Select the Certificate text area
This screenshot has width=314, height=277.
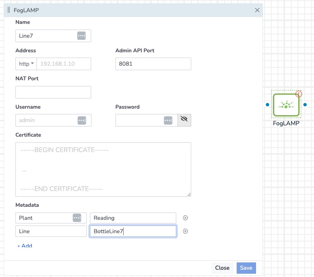(x=103, y=170)
